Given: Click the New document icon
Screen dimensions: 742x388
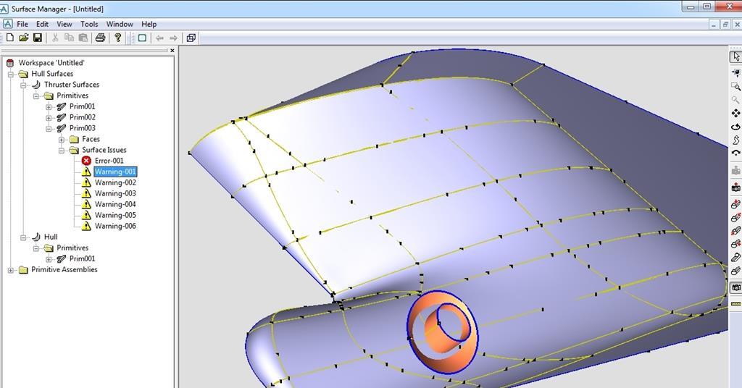Looking at the screenshot, I should pyautogui.click(x=10, y=38).
